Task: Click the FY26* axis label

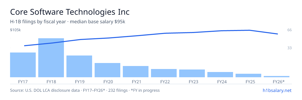Action: tap(279, 81)
